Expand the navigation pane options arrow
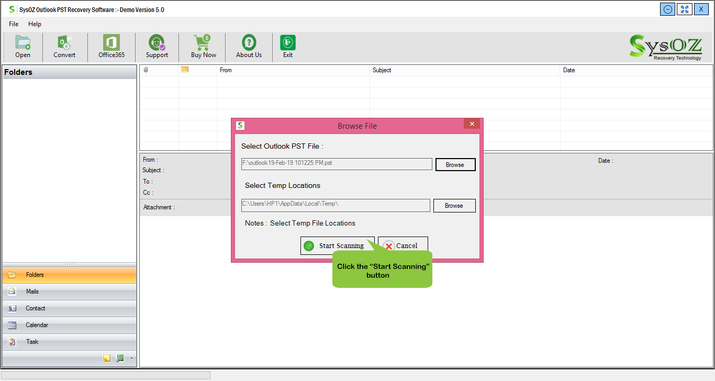Screen dimensions: 715x381 [x=131, y=358]
